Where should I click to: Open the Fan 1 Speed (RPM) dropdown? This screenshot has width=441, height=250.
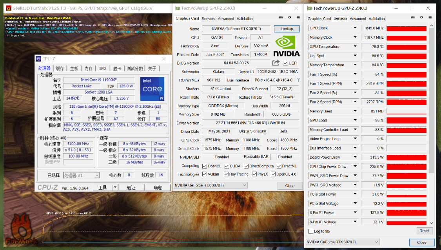355,83
